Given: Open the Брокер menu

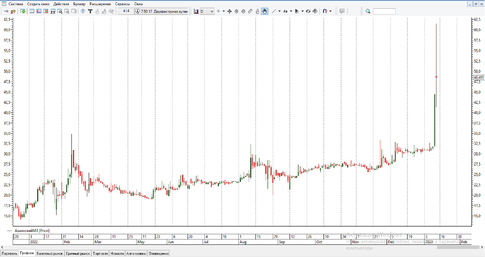Looking at the screenshot, I should 79,4.
